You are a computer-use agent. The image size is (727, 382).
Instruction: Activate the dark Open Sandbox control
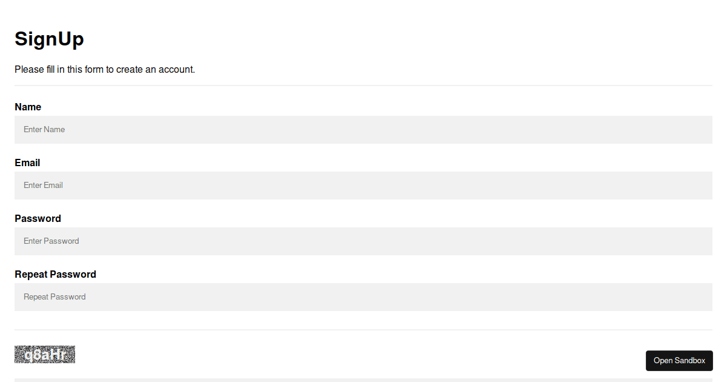pyautogui.click(x=679, y=360)
